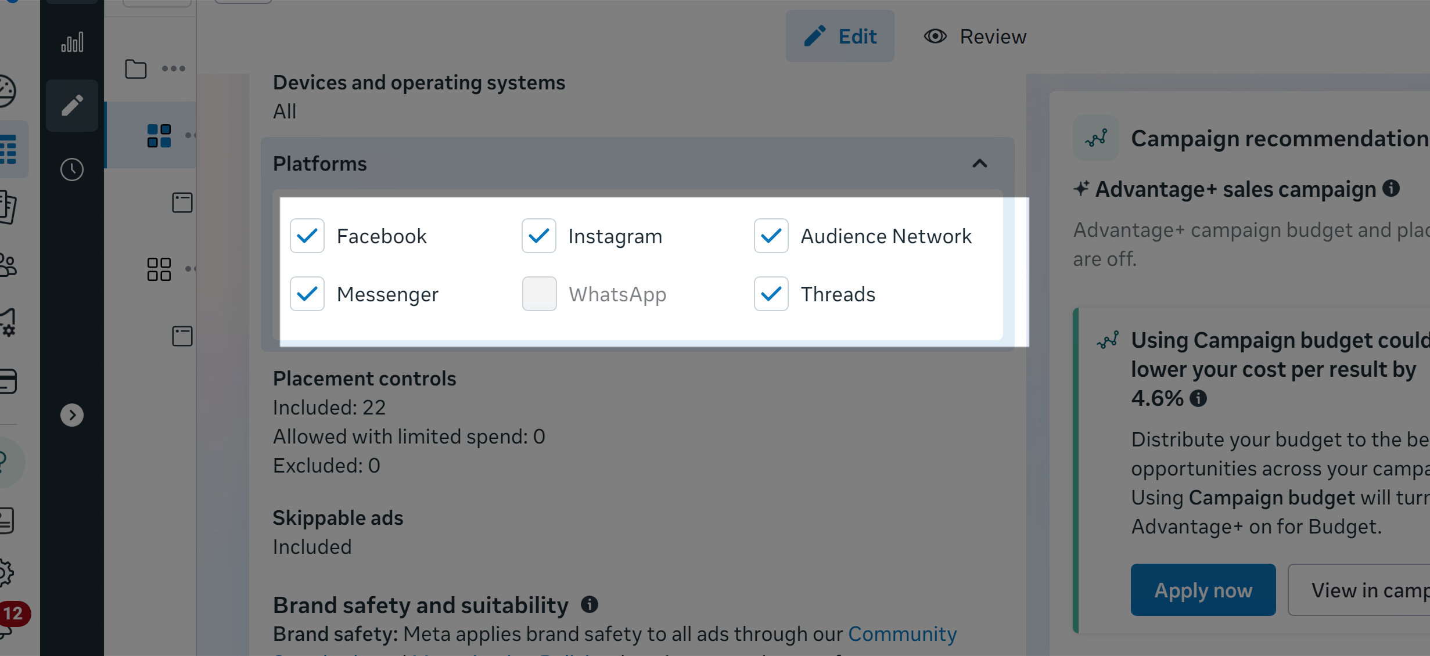
Task: Switch to the Review tab
Action: pos(975,36)
